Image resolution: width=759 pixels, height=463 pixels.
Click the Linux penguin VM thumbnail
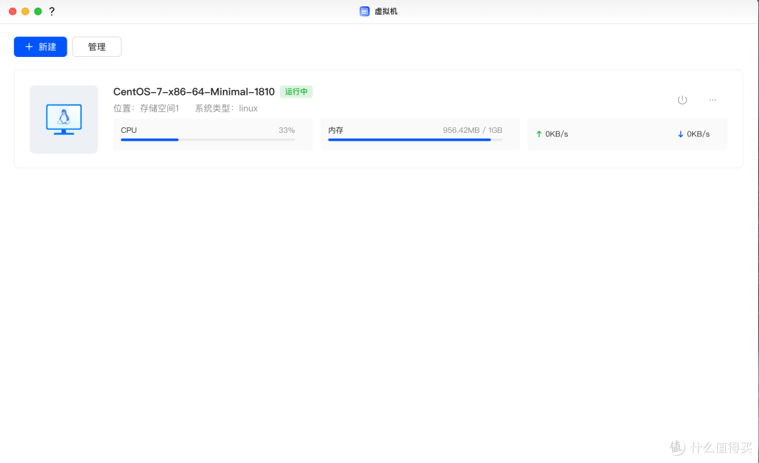tap(64, 119)
